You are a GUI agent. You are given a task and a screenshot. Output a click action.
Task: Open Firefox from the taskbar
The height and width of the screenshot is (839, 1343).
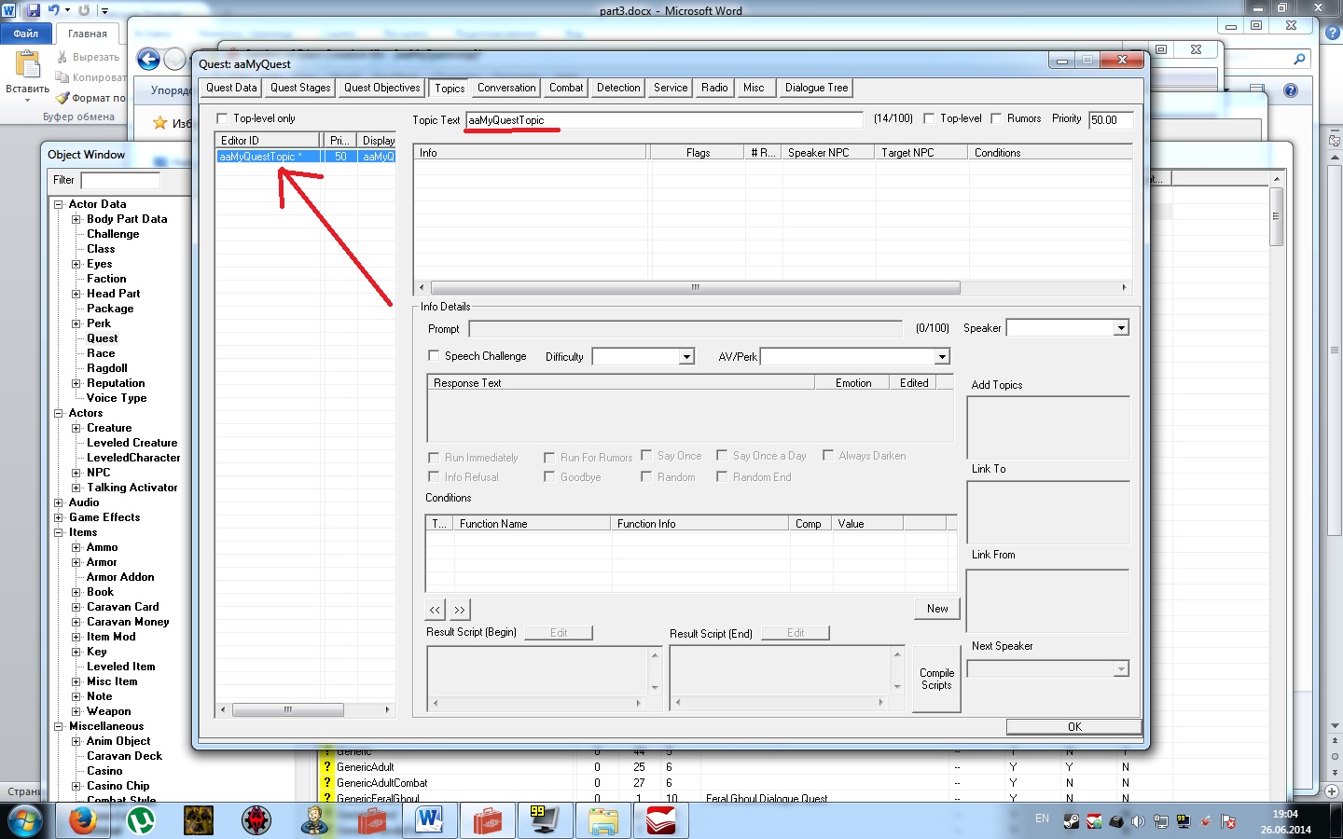(x=83, y=820)
